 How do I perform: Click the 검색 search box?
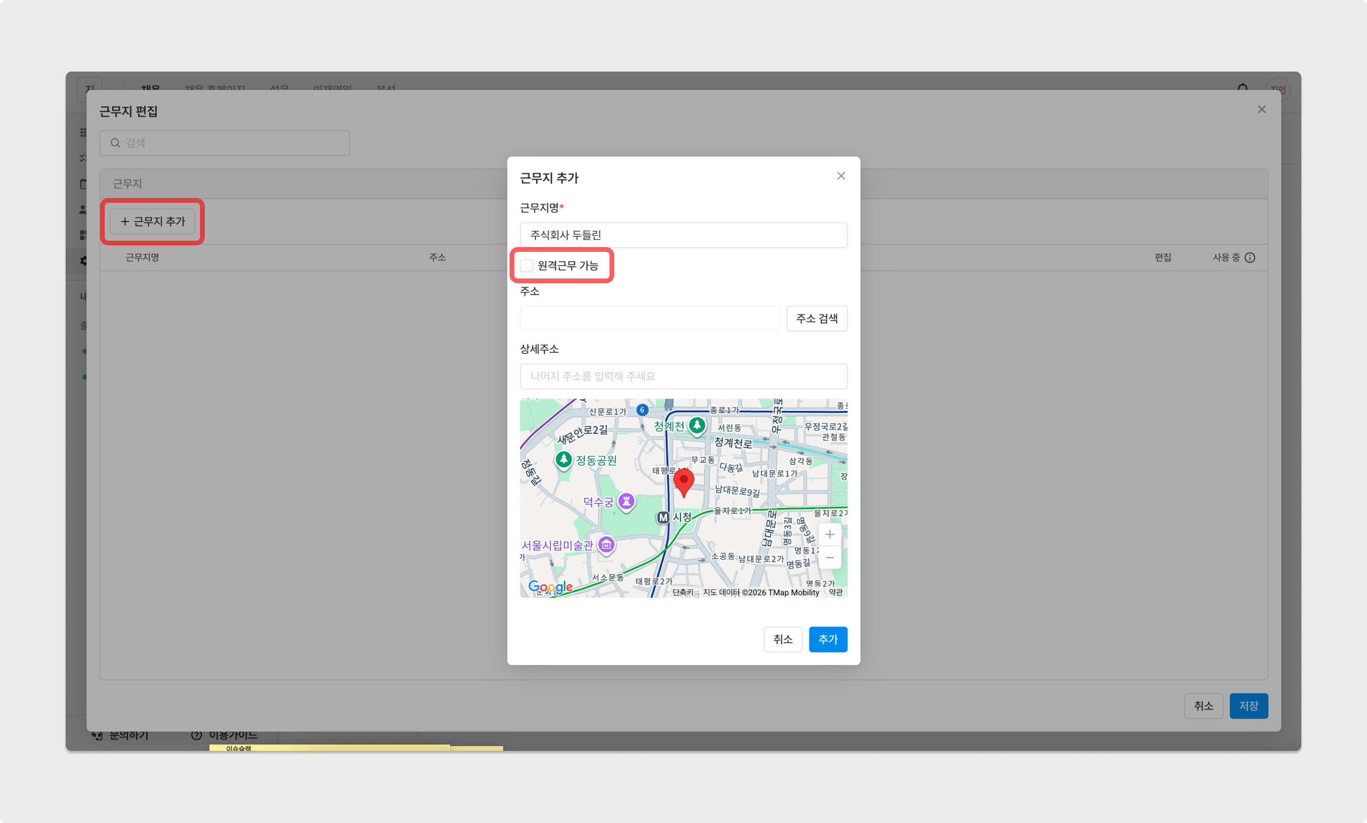pos(225,143)
